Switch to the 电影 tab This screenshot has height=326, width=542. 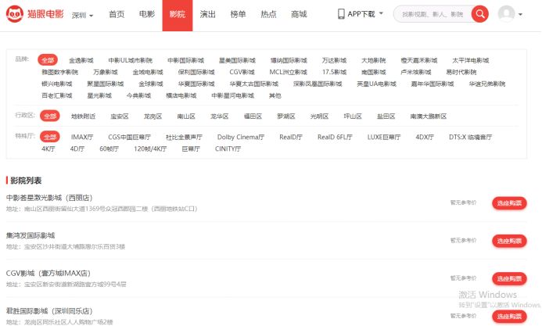(146, 14)
